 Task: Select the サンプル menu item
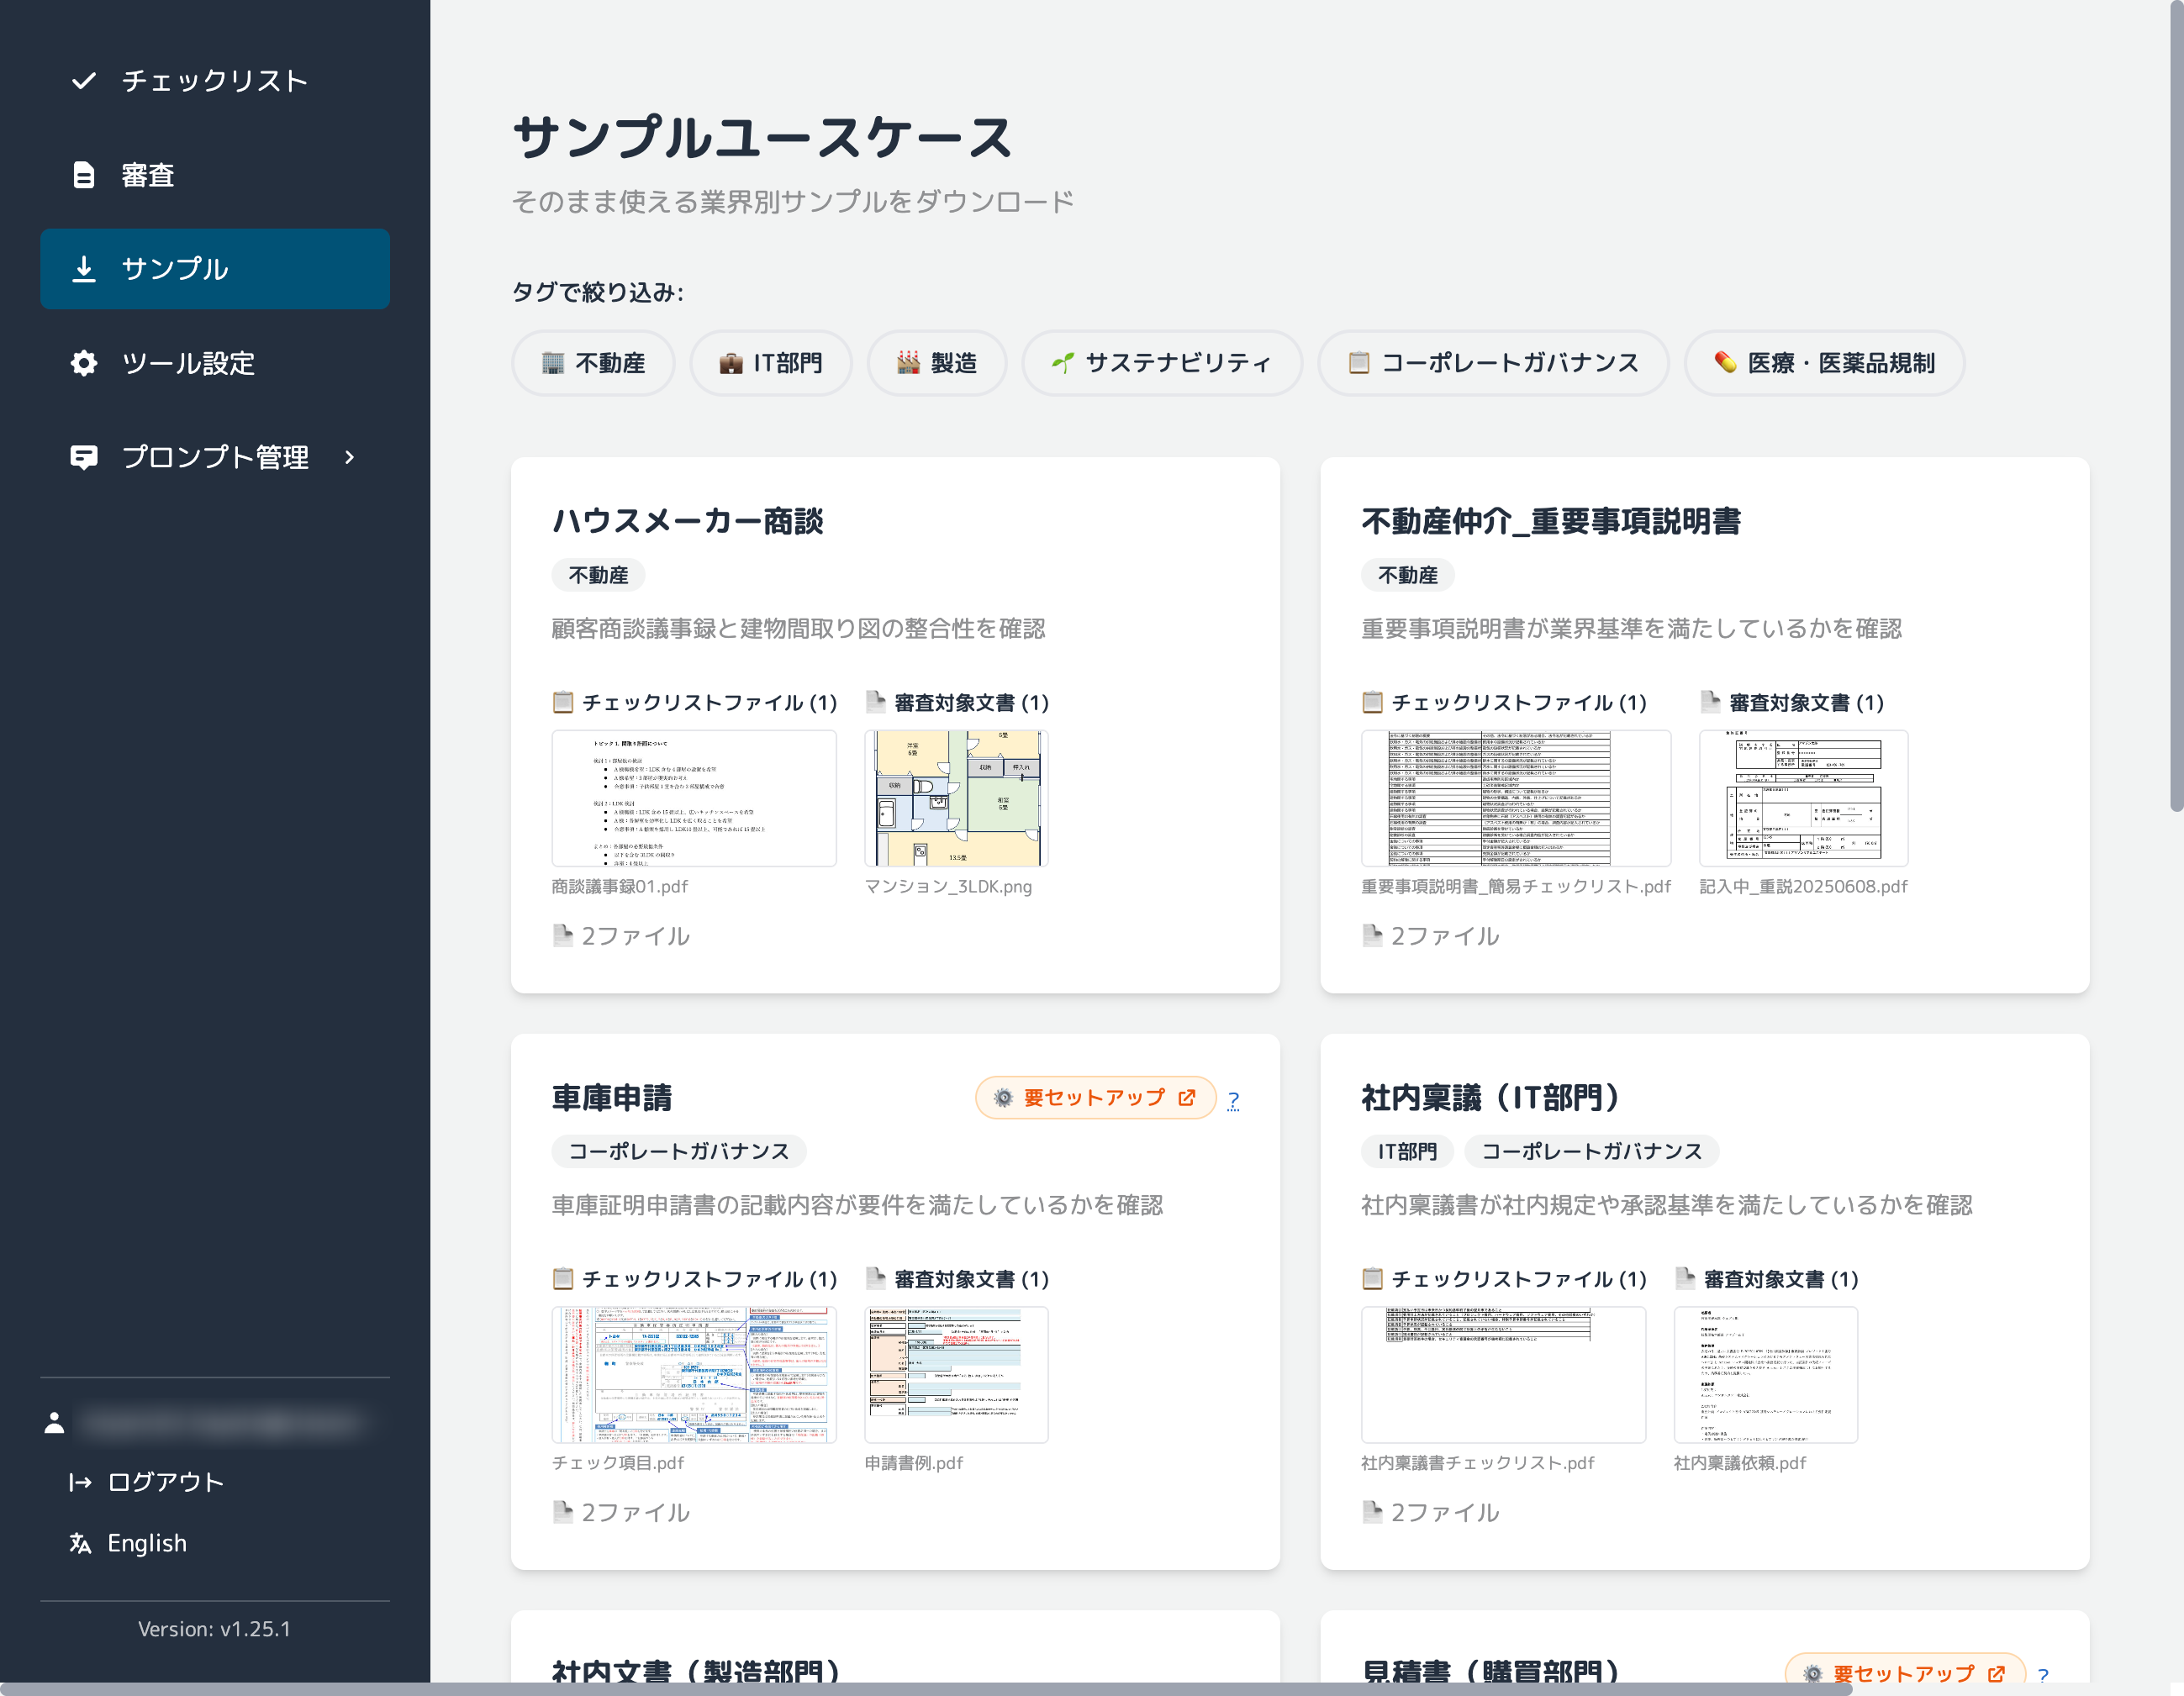coord(215,269)
